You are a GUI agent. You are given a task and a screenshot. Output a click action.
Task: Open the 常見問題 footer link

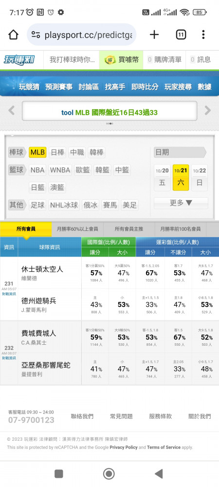point(121,416)
